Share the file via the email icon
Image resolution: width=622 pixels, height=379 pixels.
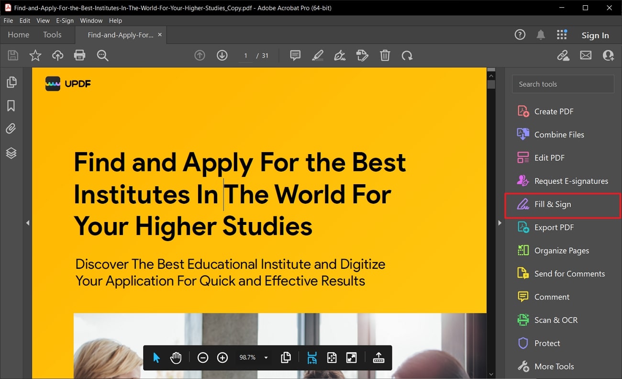click(x=585, y=55)
